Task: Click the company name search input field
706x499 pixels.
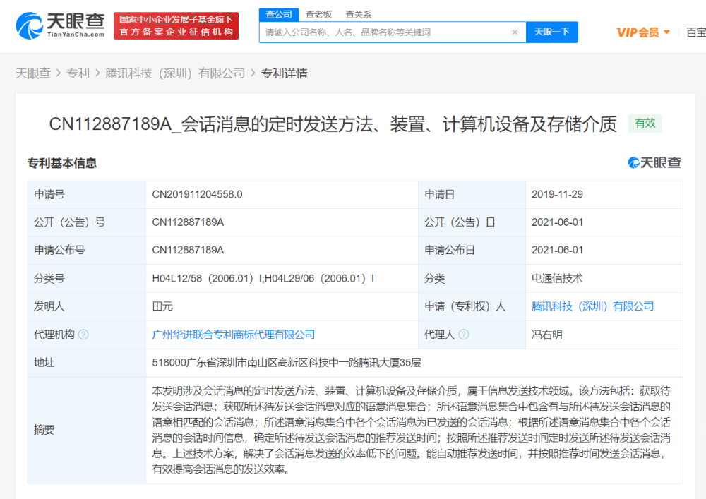Action: pos(385,32)
